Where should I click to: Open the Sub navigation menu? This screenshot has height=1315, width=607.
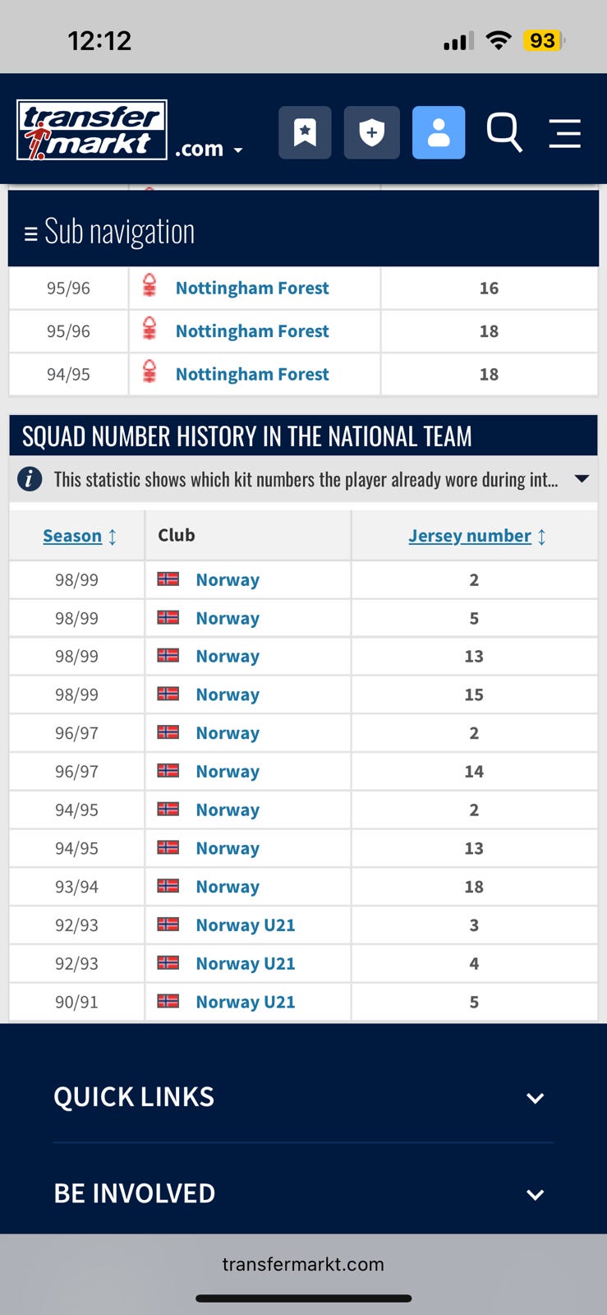tap(110, 232)
